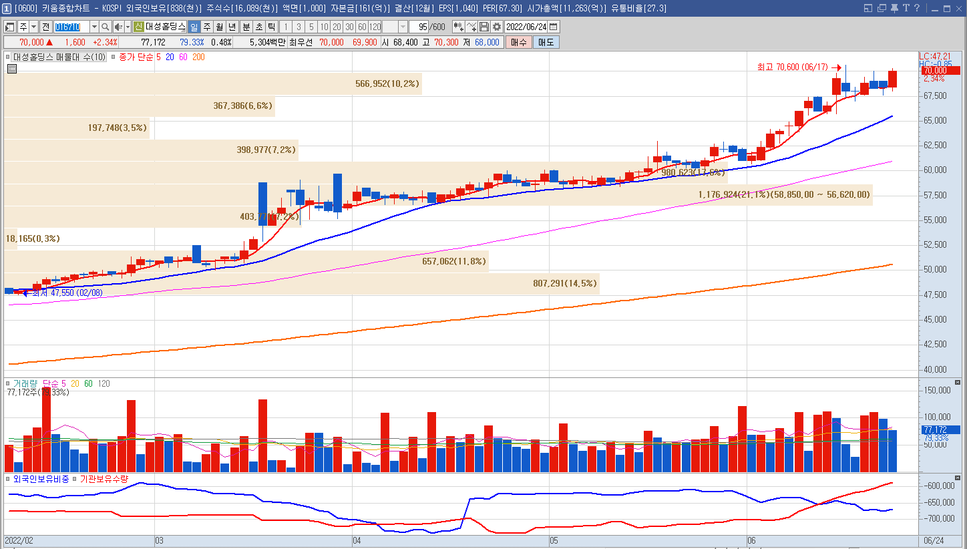Toggle 대성홀딩스 매물대 indicator marker
This screenshot has height=549, width=967.
point(8,57)
